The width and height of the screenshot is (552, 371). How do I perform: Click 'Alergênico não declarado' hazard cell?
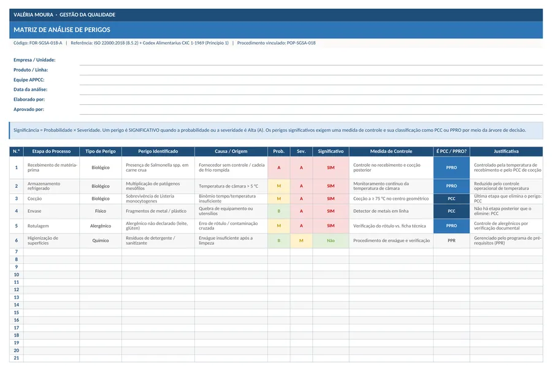pyautogui.click(x=158, y=226)
